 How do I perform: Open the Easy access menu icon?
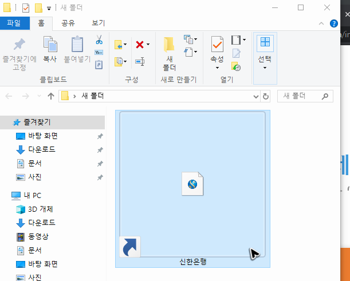coord(190,52)
